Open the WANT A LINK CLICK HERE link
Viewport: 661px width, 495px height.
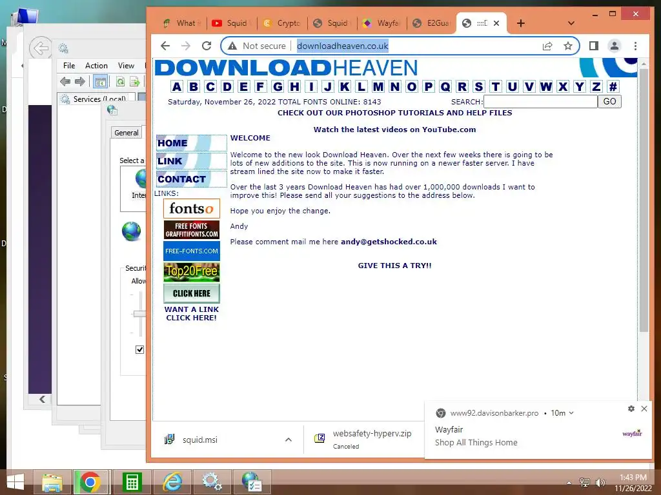[x=191, y=314]
